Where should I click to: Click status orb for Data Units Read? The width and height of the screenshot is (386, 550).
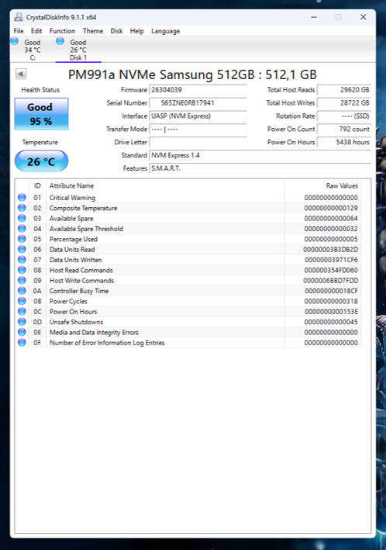click(22, 249)
